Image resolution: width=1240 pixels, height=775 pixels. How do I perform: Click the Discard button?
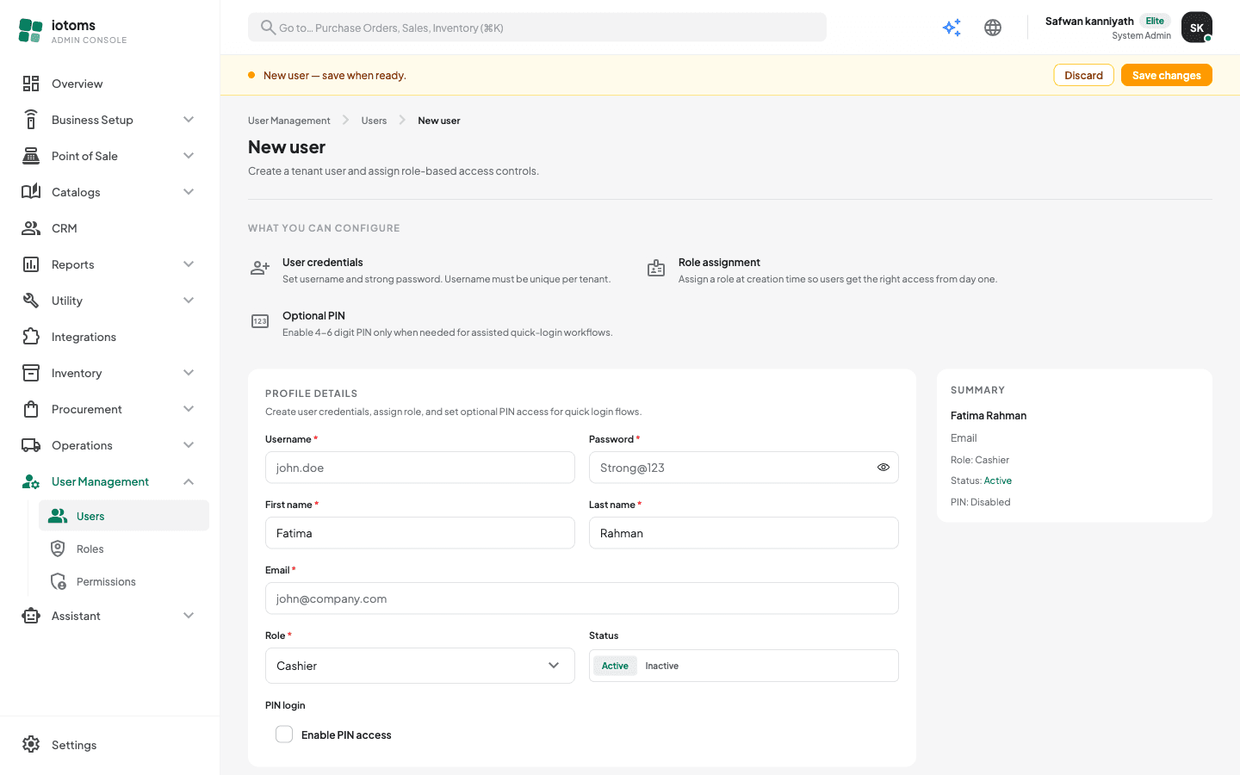1083,75
